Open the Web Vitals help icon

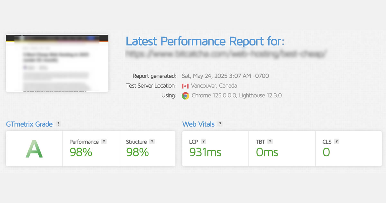(x=220, y=124)
